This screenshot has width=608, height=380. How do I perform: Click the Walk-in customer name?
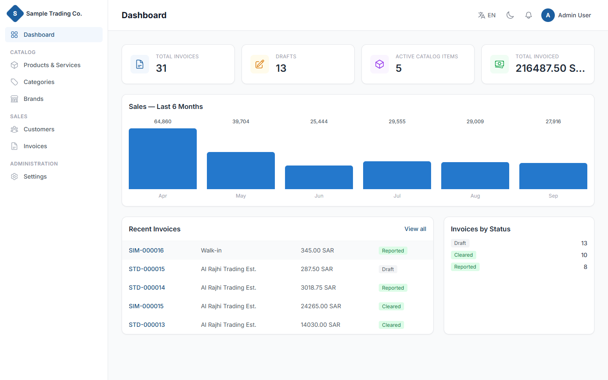[x=211, y=250]
